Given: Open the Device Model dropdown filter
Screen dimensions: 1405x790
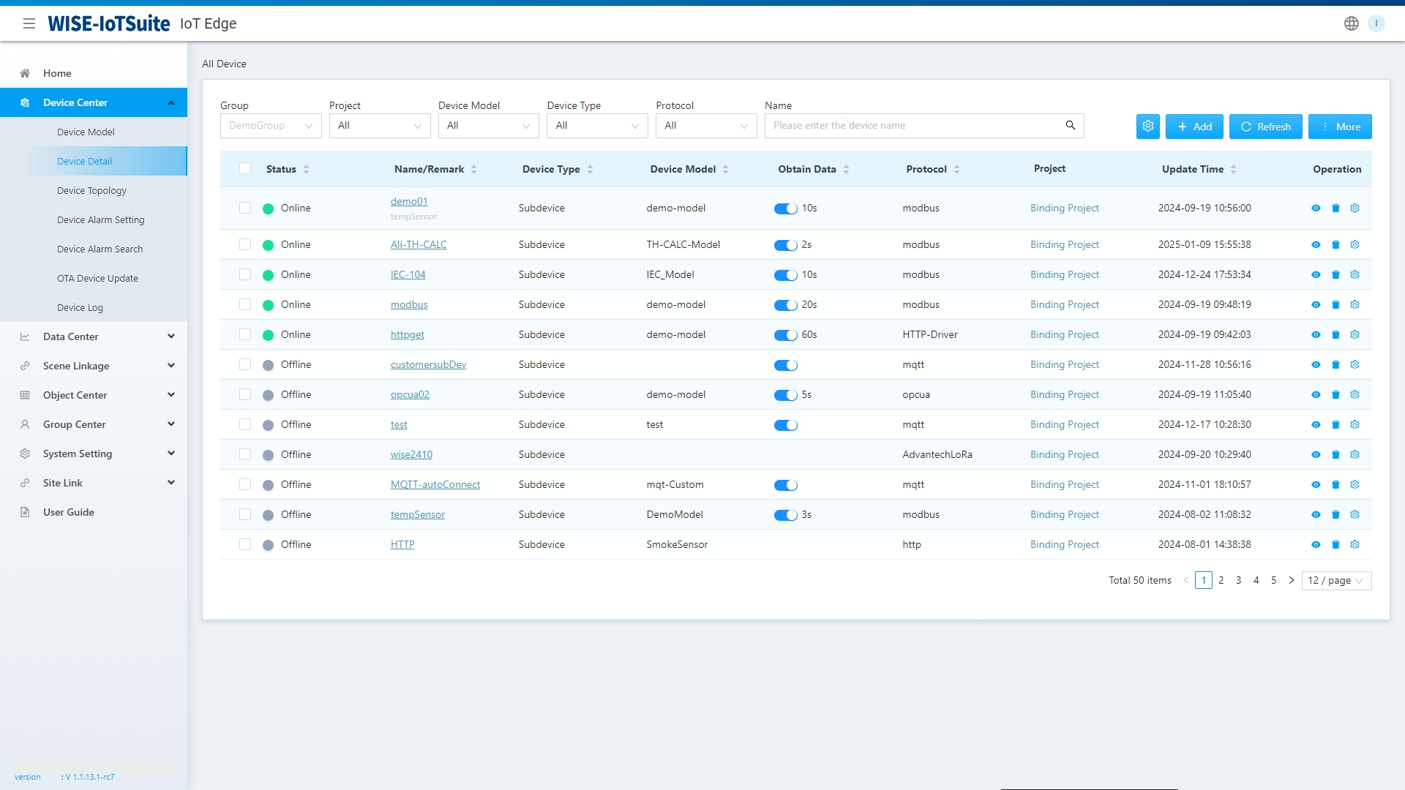Looking at the screenshot, I should (x=488, y=125).
